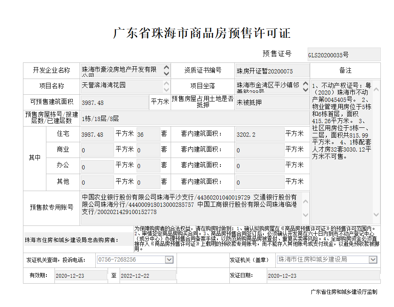The height and width of the screenshot is (307, 394).
Task: Select the 1栋/18层/8层 building field
Action: tap(194, 118)
